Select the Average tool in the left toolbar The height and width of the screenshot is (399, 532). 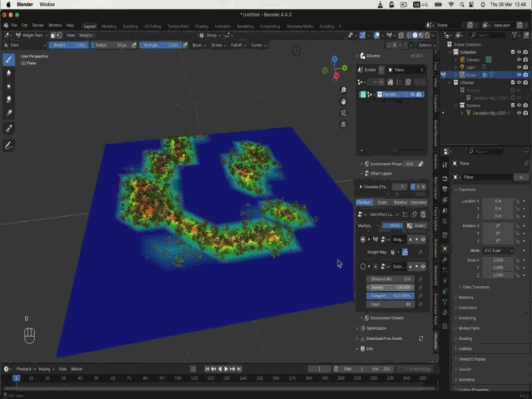pyautogui.click(x=9, y=86)
